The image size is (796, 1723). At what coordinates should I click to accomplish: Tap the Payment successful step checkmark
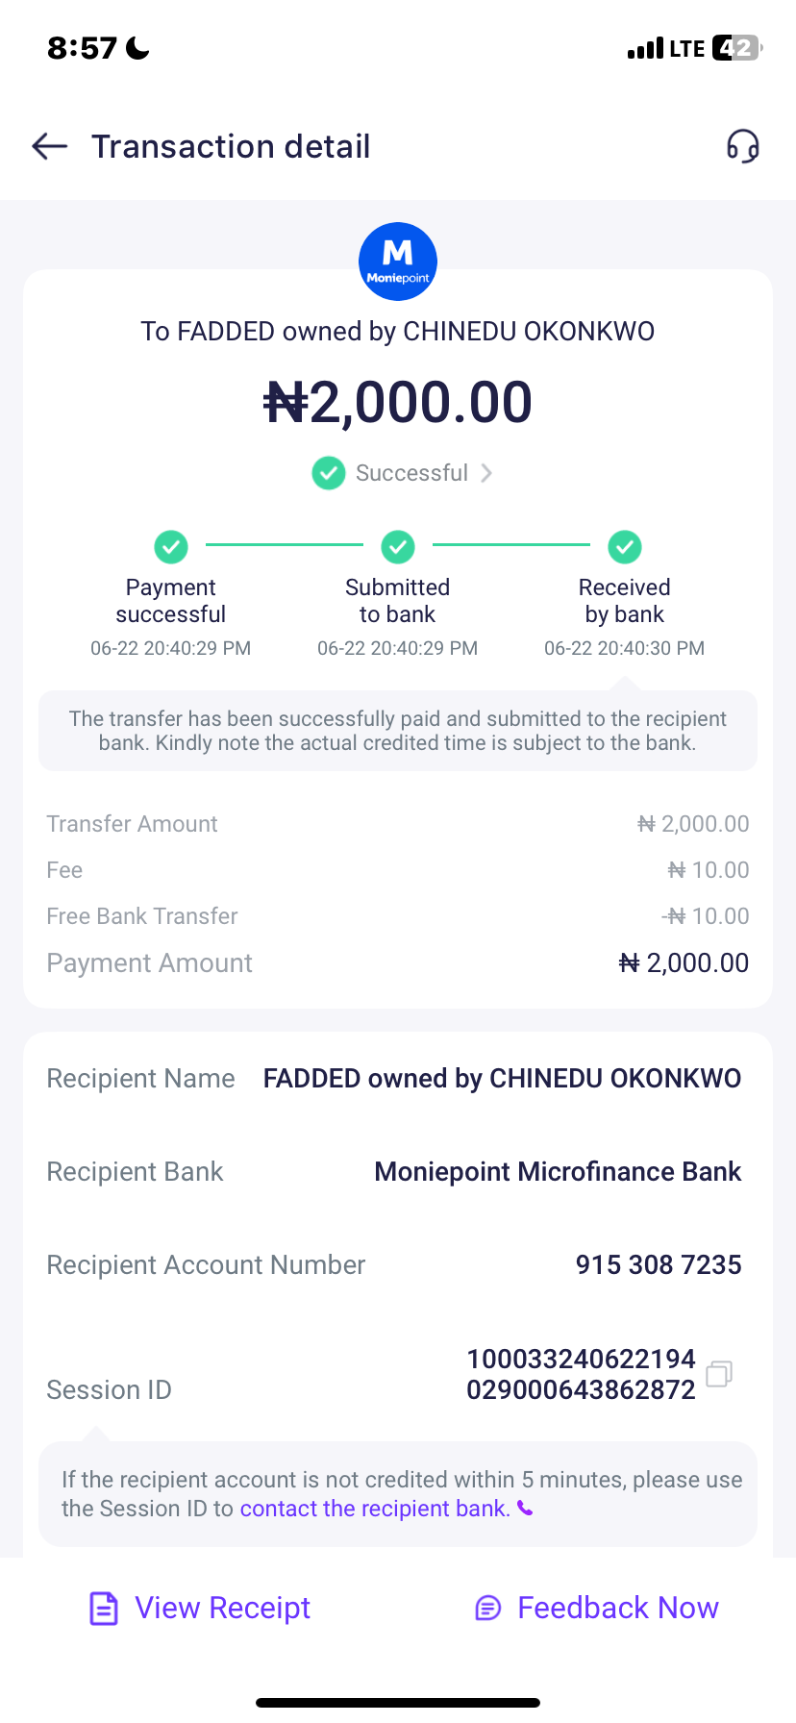coord(171,547)
